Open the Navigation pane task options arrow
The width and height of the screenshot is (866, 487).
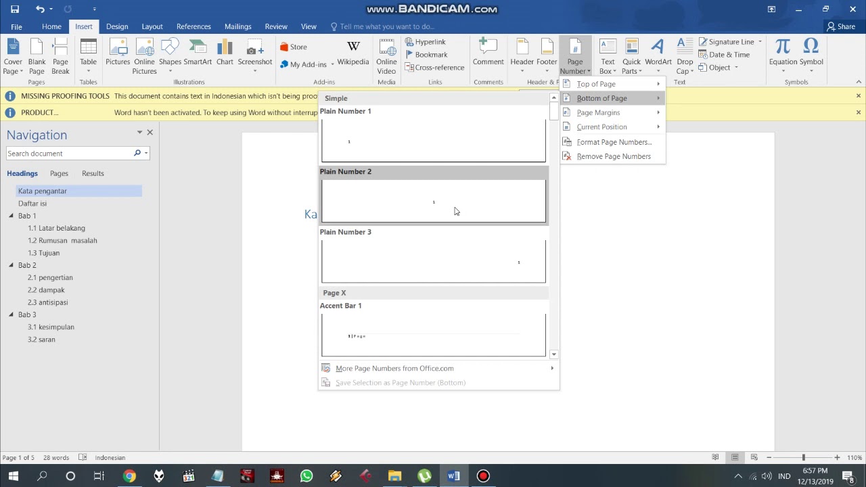coord(139,133)
